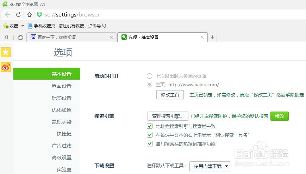The width and height of the screenshot is (306, 174).
Task: Close the Baidu tab
Action: point(111,37)
